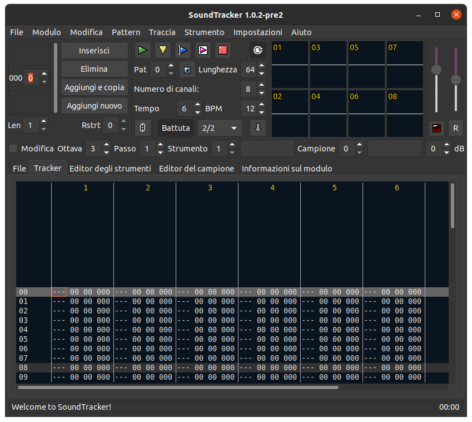Toggle the pattern length padlock icon
This screenshot has width=472, height=422.
(x=187, y=70)
